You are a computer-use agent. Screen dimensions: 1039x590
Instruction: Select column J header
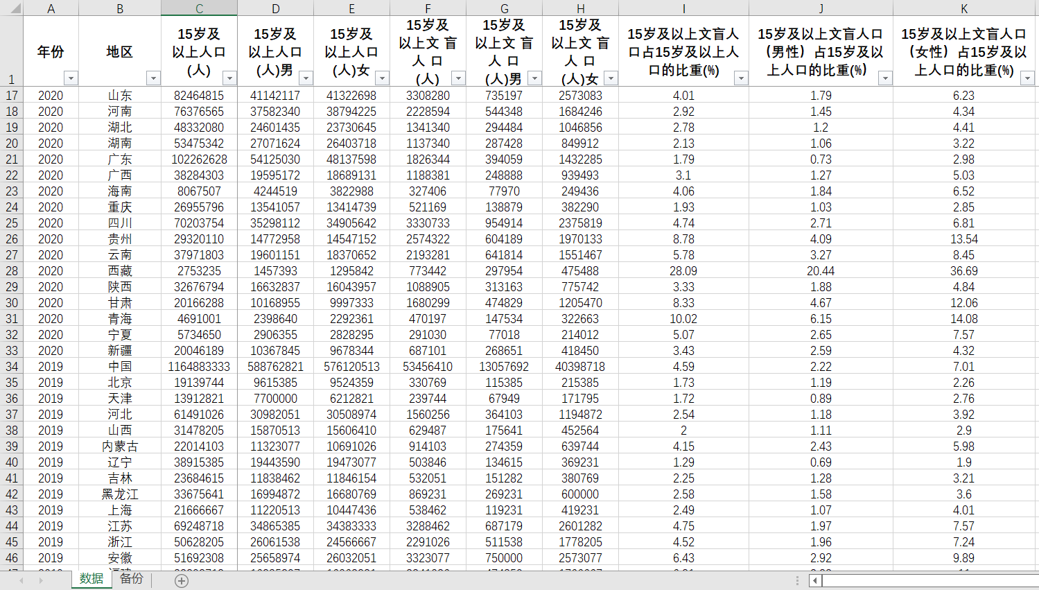click(821, 8)
